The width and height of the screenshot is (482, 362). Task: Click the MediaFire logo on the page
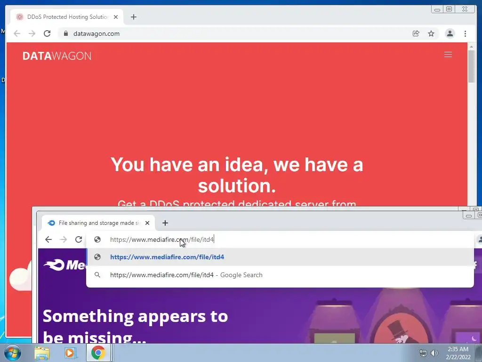pos(64,265)
